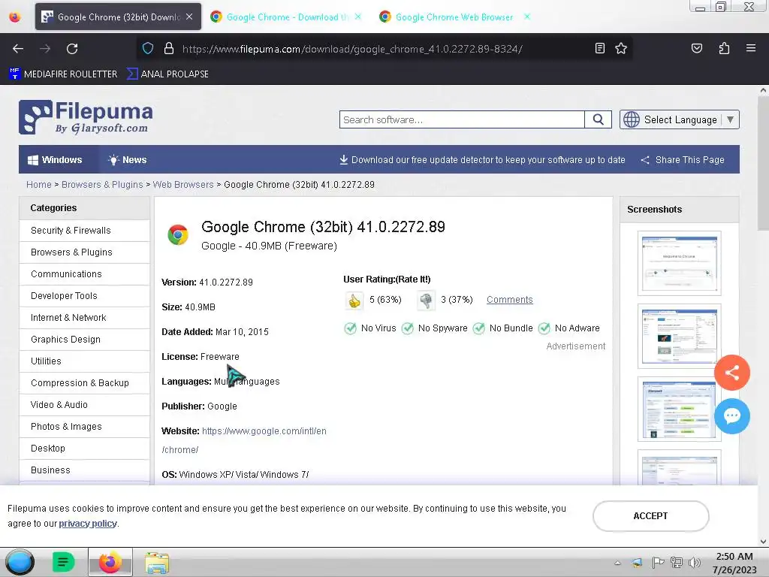Open the blue floating chat button
Image resolution: width=769 pixels, height=577 pixels.
[x=731, y=416]
